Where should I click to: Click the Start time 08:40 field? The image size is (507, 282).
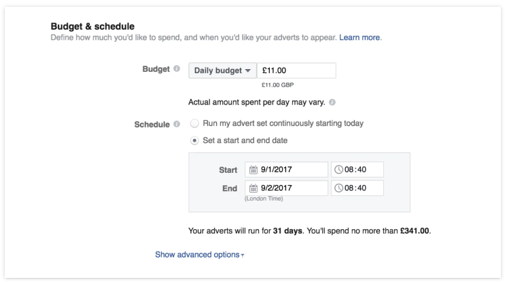click(363, 170)
